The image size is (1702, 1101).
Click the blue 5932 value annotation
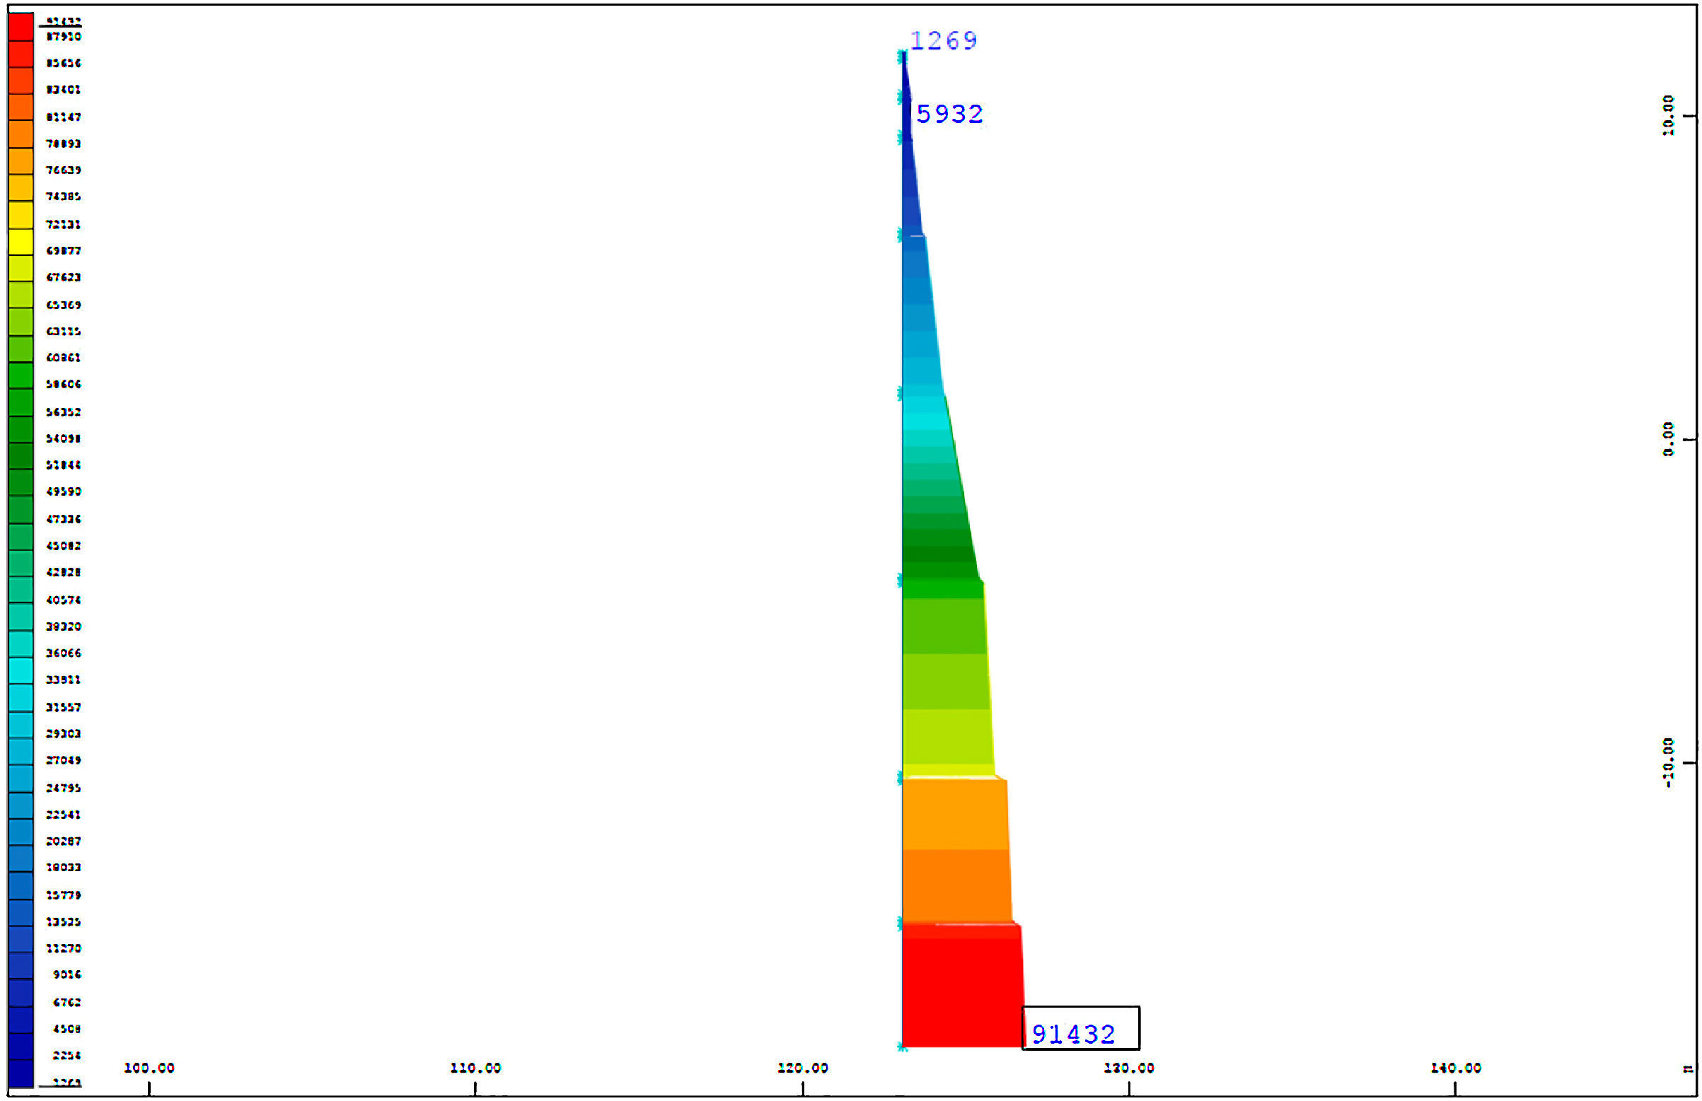point(950,115)
